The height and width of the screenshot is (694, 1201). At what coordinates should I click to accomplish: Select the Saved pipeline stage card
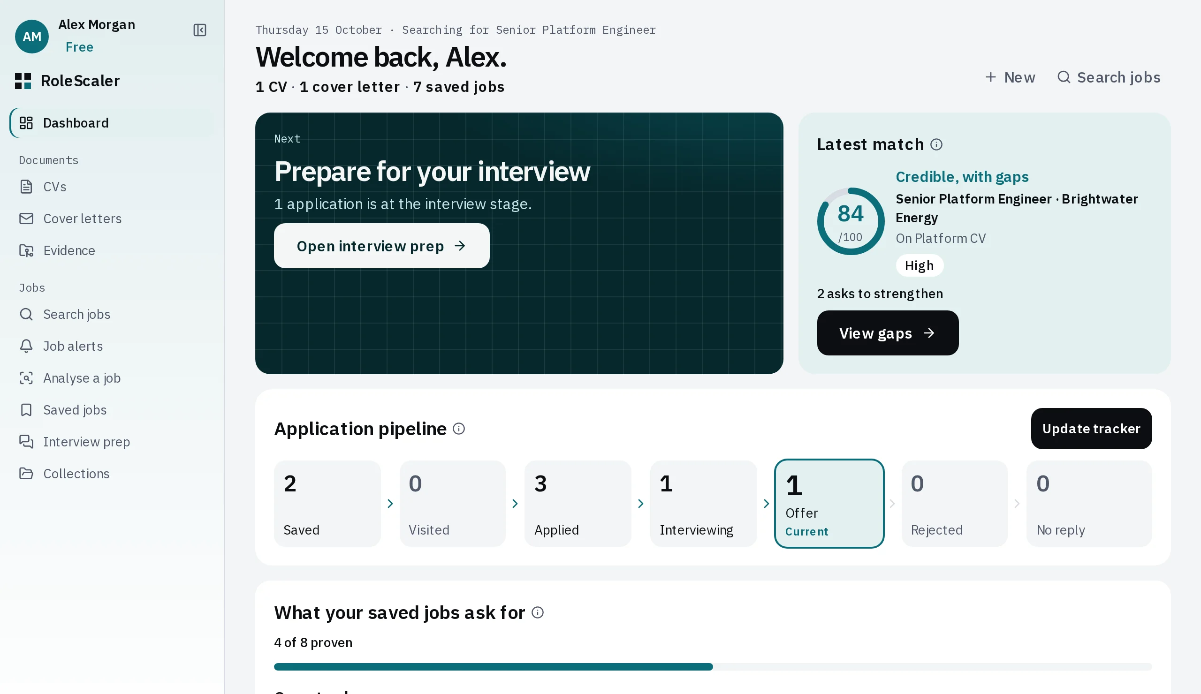point(327,504)
